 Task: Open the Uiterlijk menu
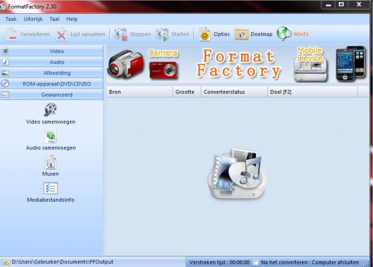click(33, 19)
